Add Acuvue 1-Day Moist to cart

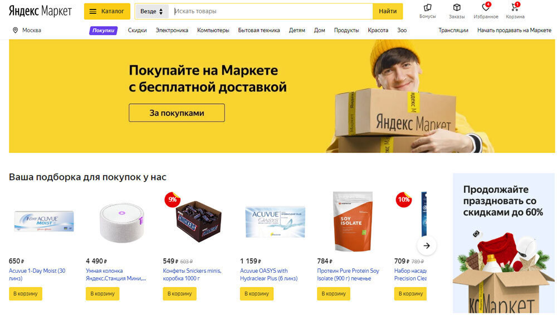coord(26,294)
